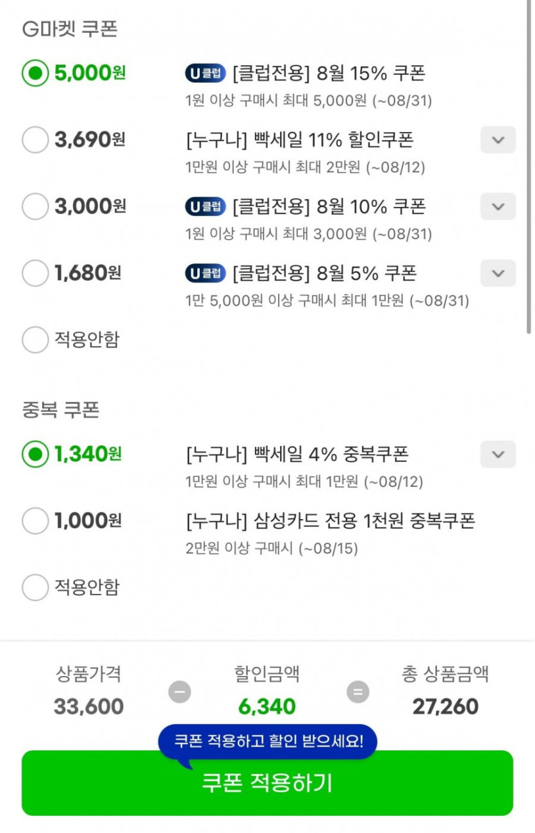Choose 적용안함 under G마켓 쿠폰
Image resolution: width=535 pixels, height=833 pixels.
pos(35,340)
